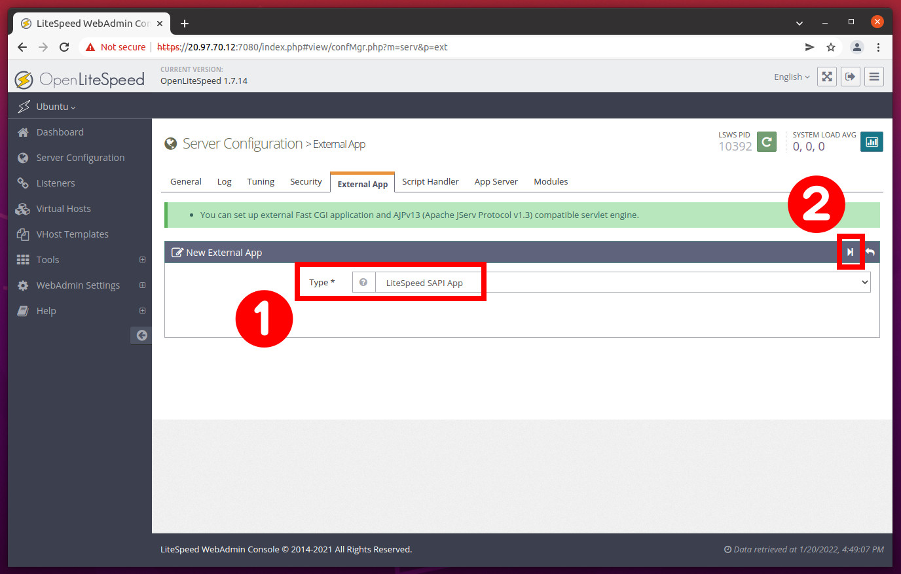Click the Tools grid icon
Viewport: 901px width, 574px height.
click(23, 260)
